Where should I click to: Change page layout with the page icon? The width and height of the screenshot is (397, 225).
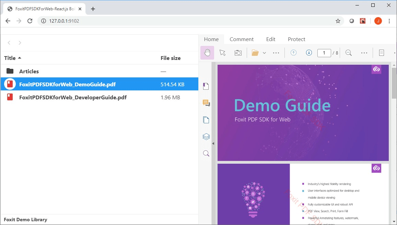pos(382,53)
